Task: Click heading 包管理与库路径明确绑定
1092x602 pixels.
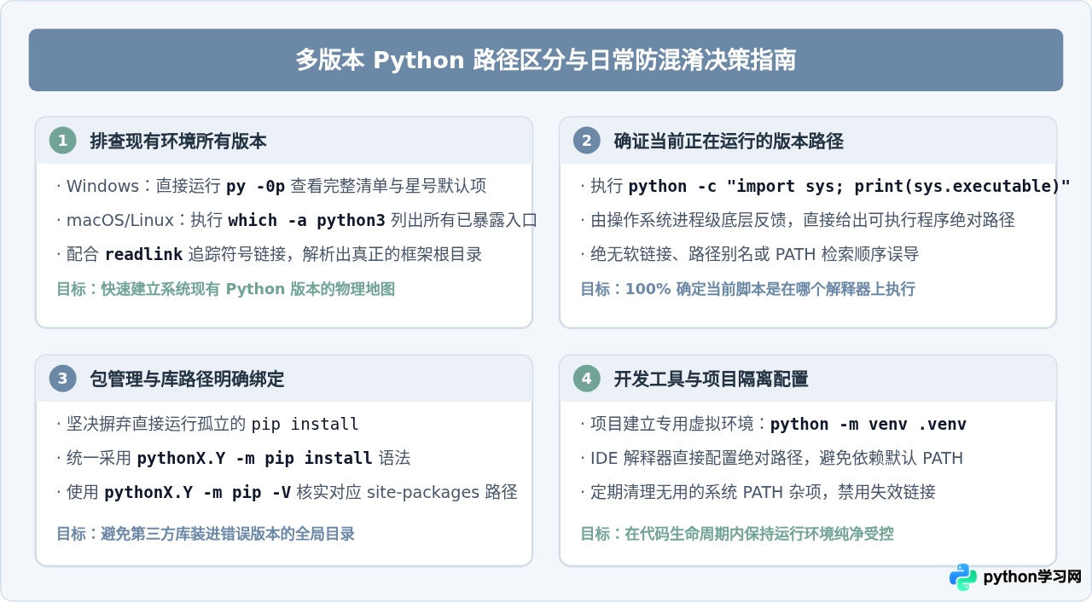Action: pyautogui.click(x=187, y=379)
